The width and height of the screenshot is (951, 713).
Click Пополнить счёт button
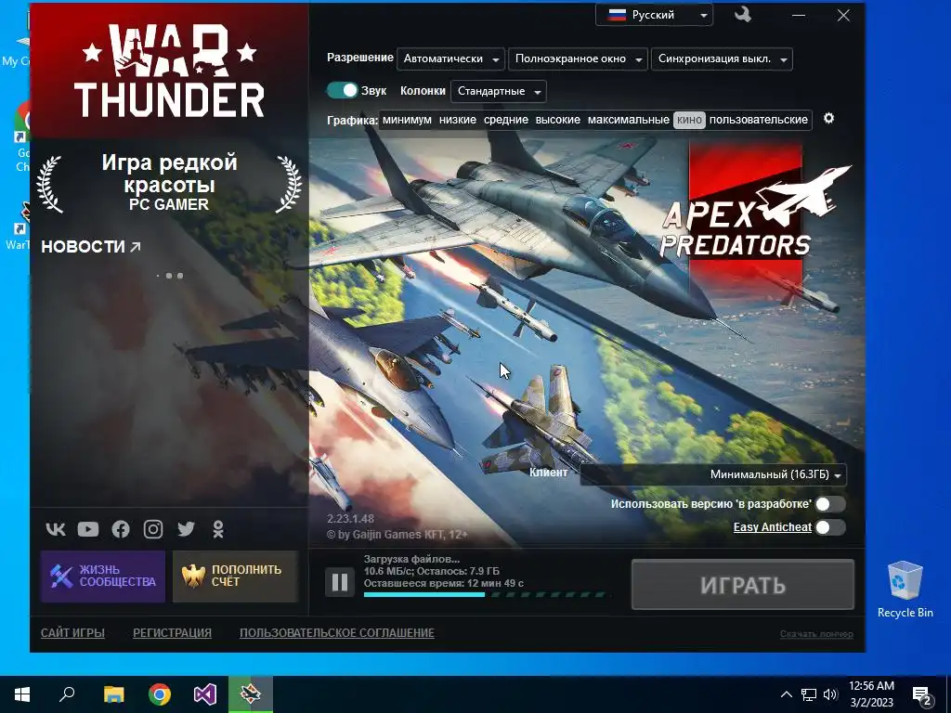235,576
